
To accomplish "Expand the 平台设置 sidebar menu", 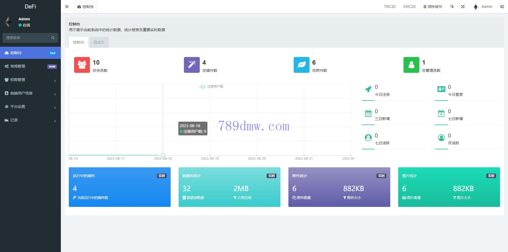I will pos(30,107).
